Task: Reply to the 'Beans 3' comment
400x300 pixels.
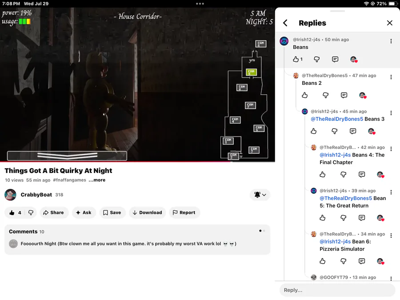Action: point(353,131)
